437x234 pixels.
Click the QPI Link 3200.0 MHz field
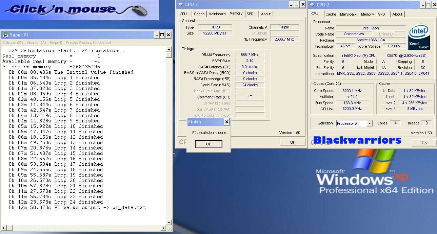pyautogui.click(x=352, y=109)
